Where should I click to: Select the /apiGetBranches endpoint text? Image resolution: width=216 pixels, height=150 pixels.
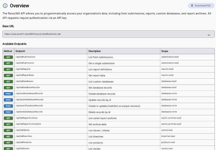(24, 136)
